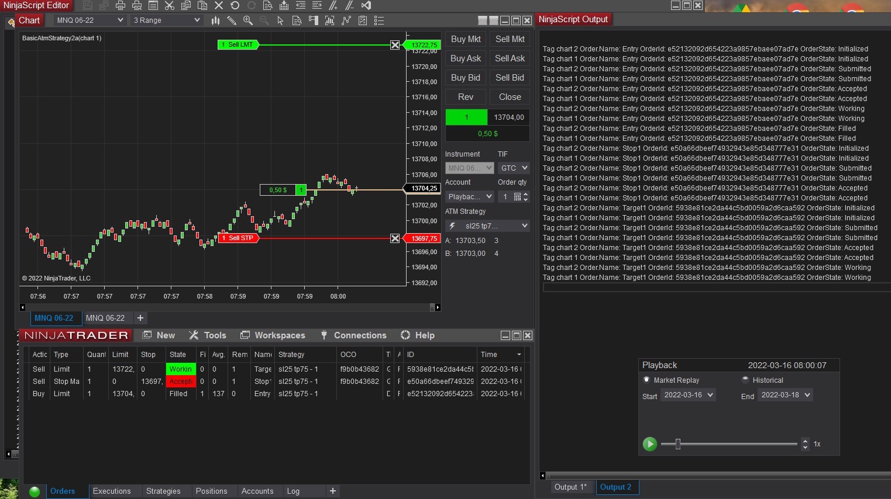The height and width of the screenshot is (499, 891).
Task: Increase line indent in the editor
Action: point(317,5)
